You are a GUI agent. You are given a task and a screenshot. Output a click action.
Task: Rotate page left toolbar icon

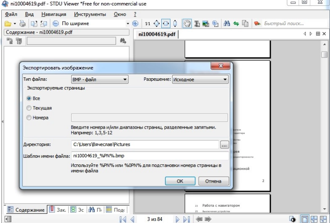coord(34,24)
